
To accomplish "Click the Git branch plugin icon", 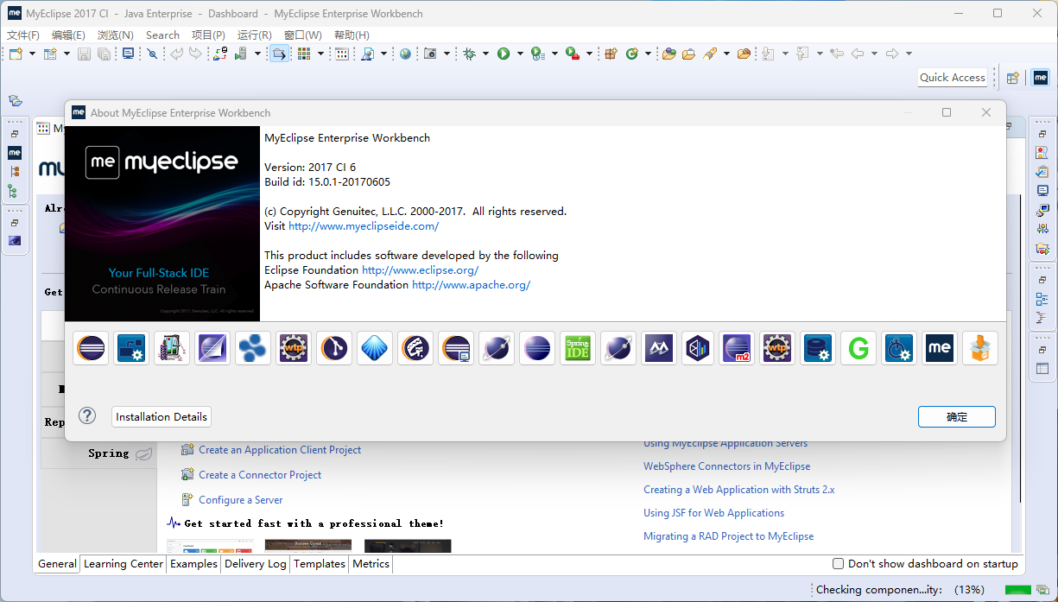I will point(334,348).
